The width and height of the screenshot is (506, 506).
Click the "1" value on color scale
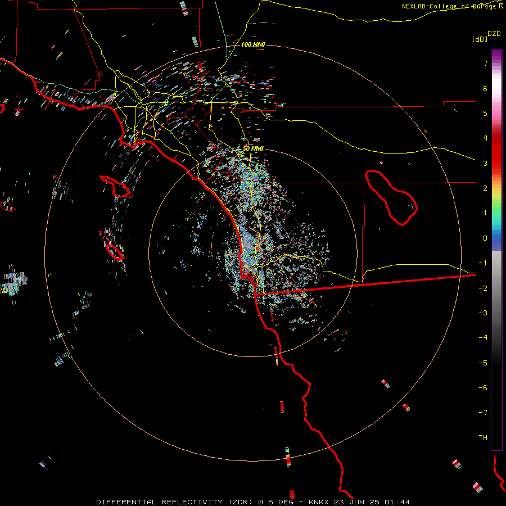pyautogui.click(x=485, y=213)
